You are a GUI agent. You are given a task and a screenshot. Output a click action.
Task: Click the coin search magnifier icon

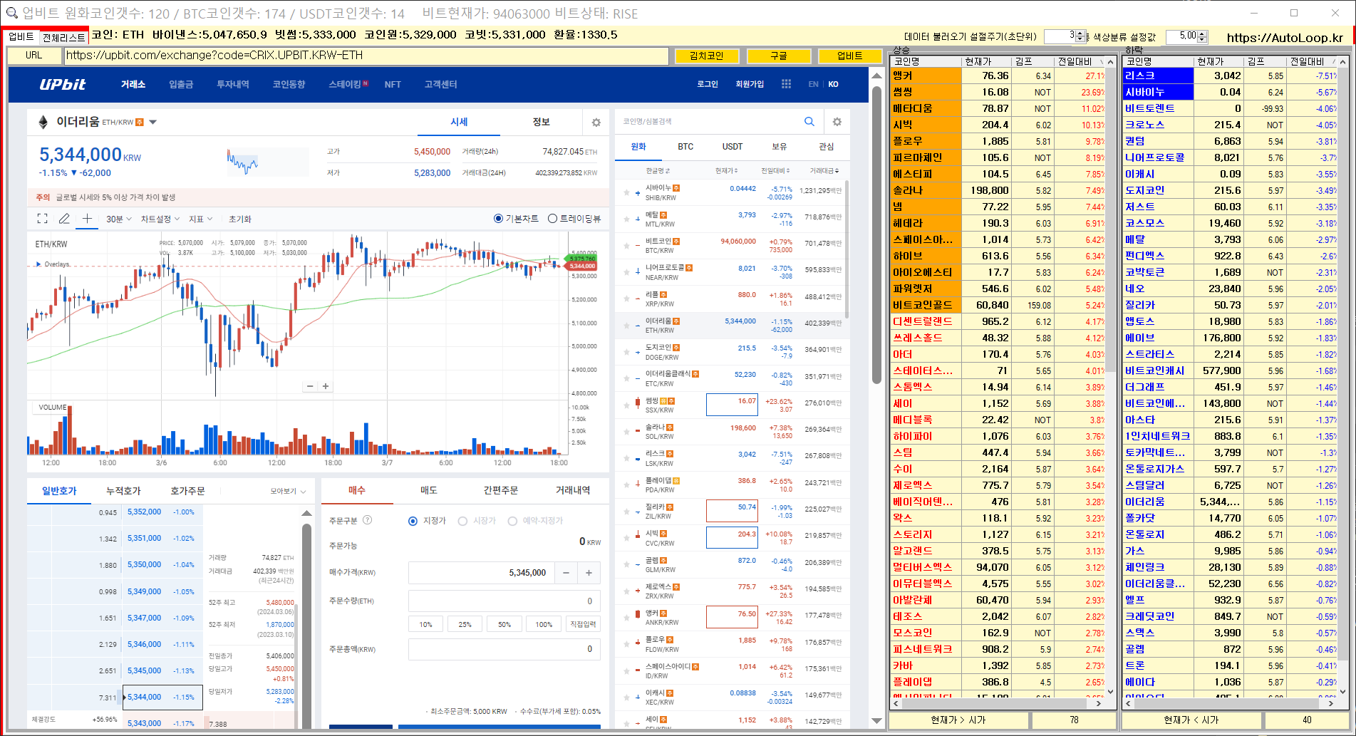[x=809, y=122]
